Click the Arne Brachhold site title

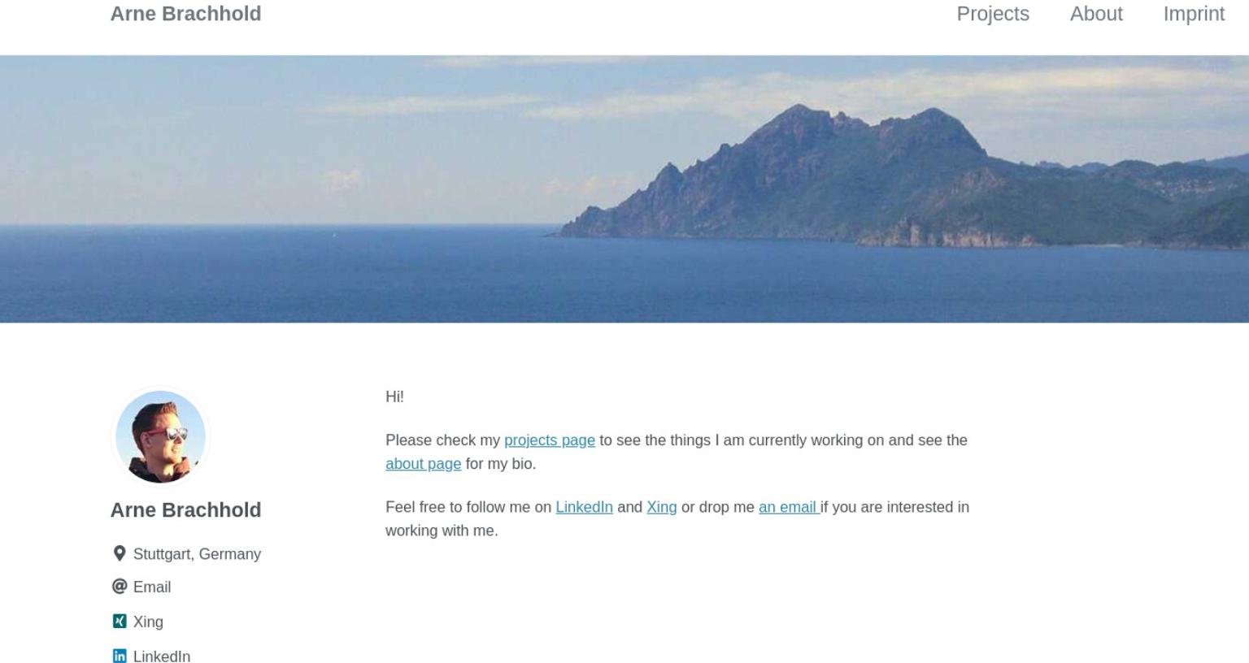(x=185, y=14)
